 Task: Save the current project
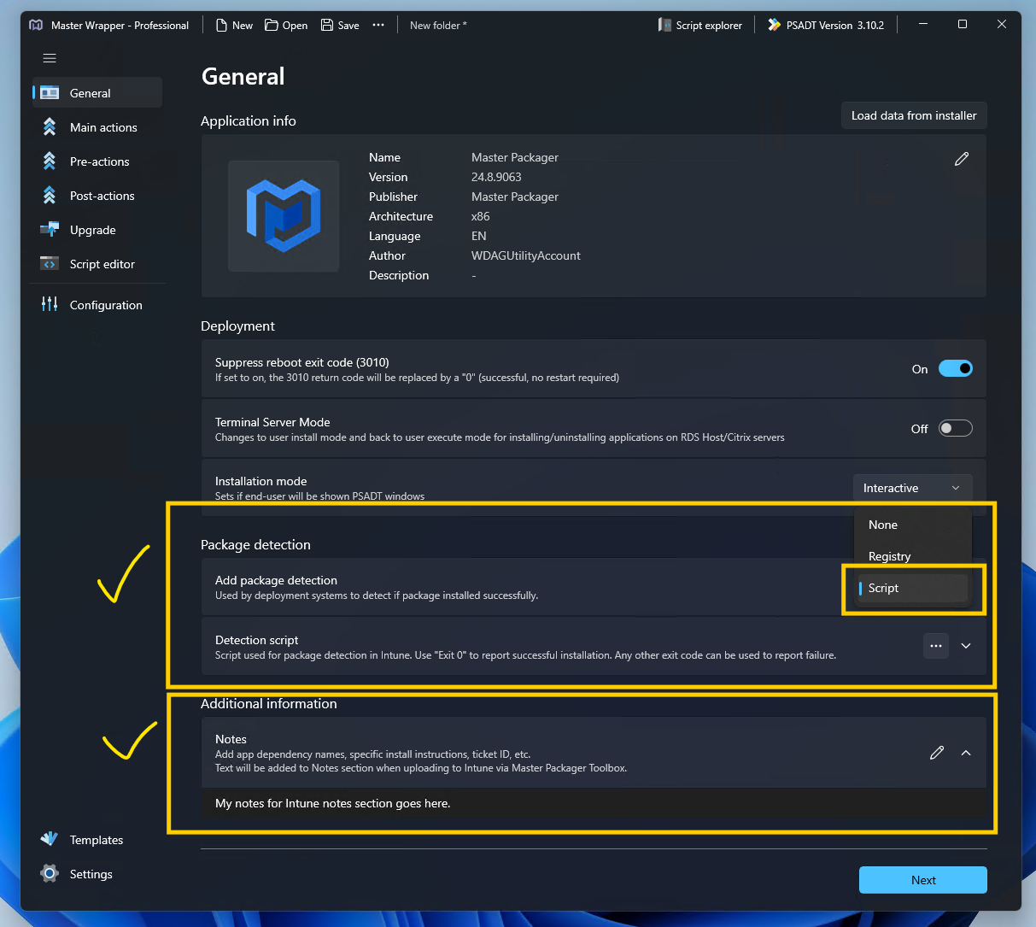point(340,25)
